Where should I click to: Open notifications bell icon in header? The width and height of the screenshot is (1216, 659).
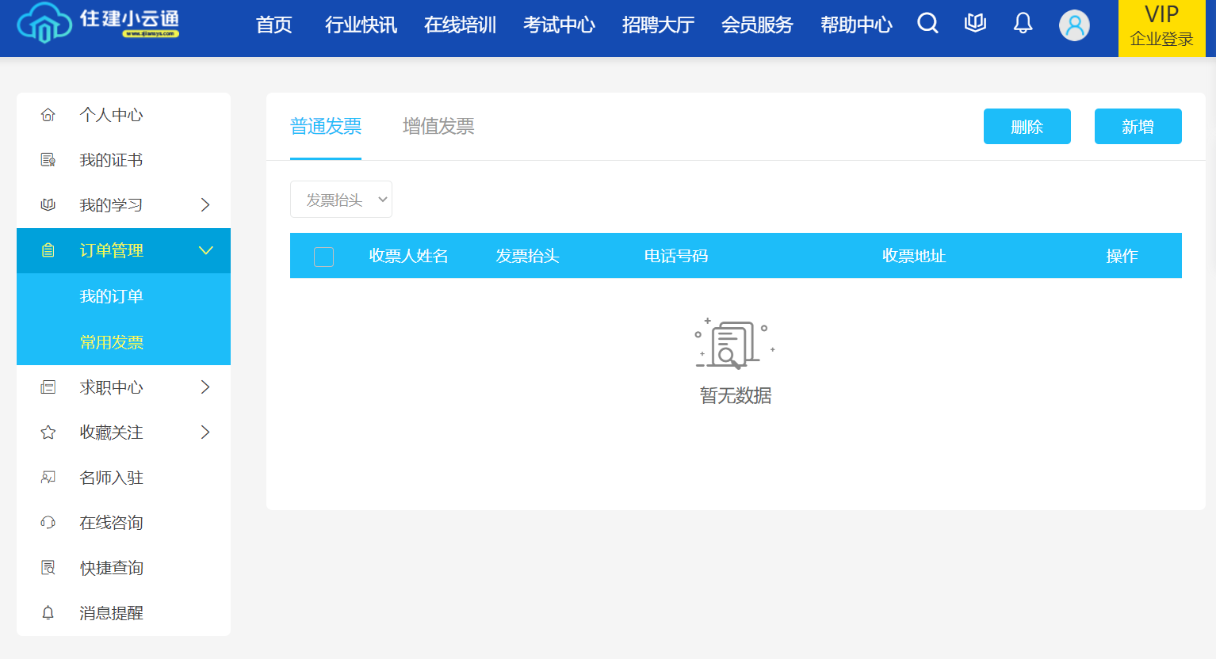1023,24
